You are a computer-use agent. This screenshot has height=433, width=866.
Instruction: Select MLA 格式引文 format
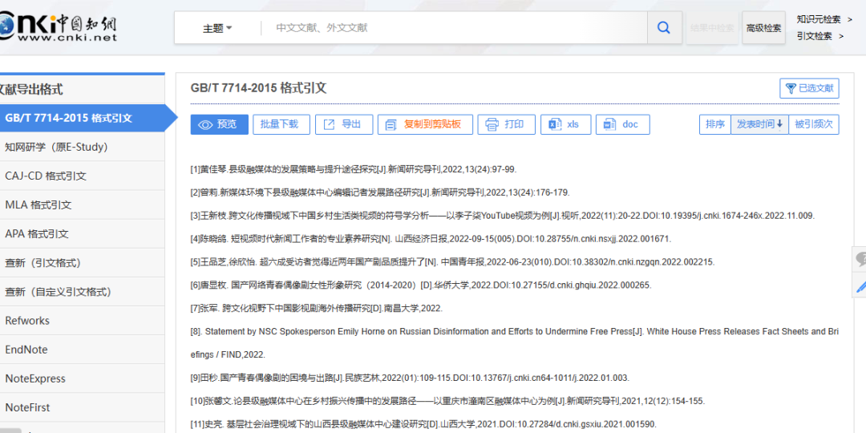[83, 205]
